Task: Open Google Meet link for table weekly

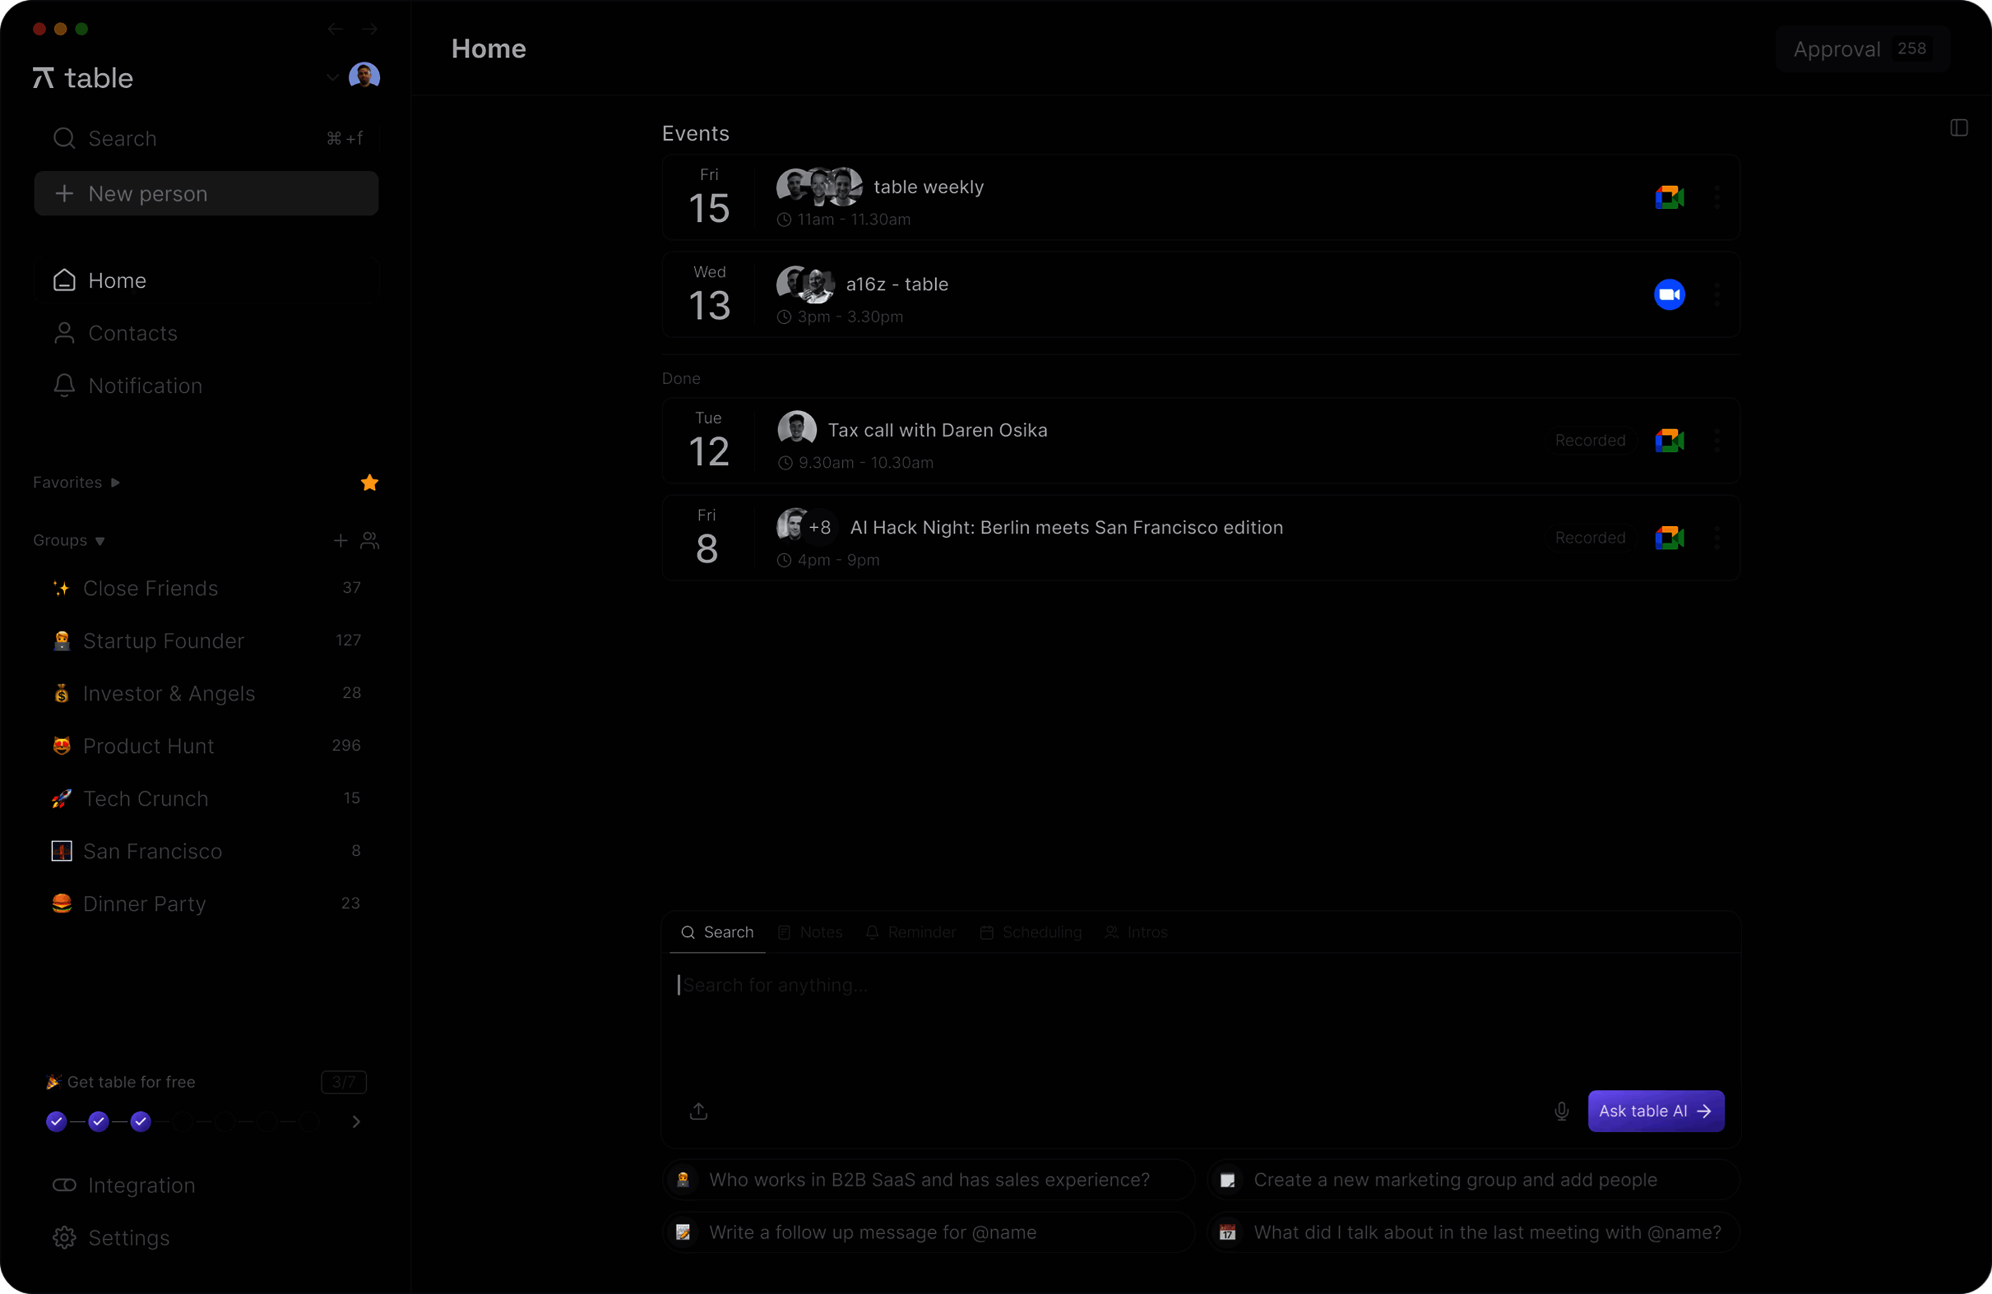Action: pos(1669,197)
